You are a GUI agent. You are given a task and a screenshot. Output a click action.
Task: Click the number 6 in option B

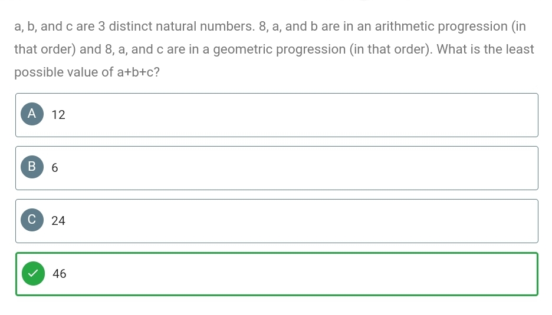pyautogui.click(x=55, y=168)
